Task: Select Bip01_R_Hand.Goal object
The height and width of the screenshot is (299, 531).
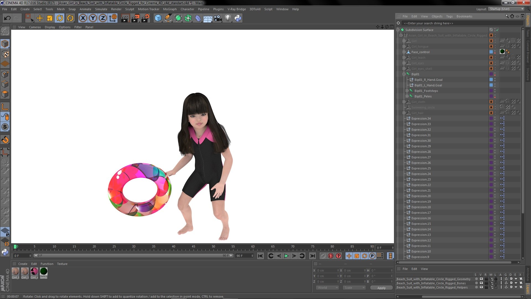Action: (428, 80)
